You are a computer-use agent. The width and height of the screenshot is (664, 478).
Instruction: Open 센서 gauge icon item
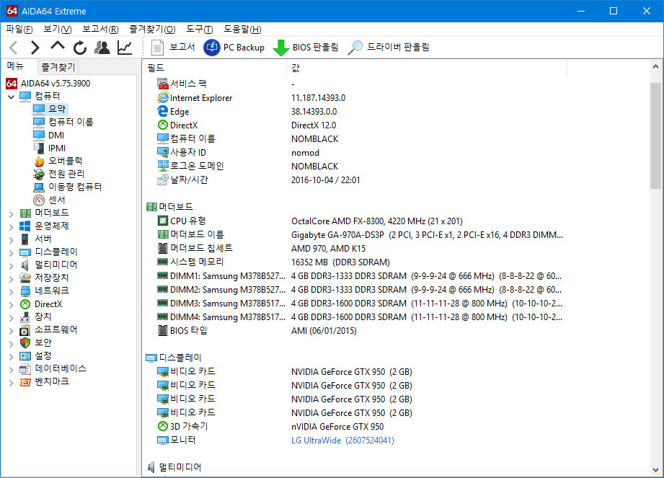[x=50, y=200]
